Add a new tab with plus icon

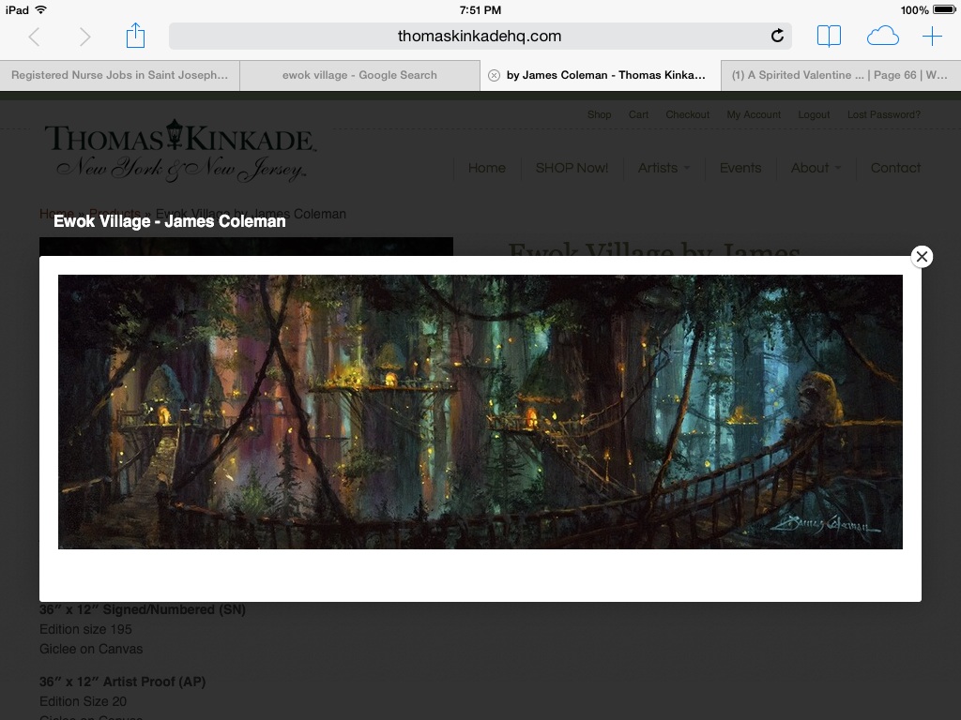click(x=932, y=37)
